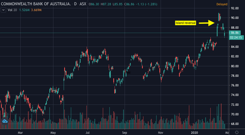
Task: Click the 86.86 current price tag
Action: tap(235, 33)
